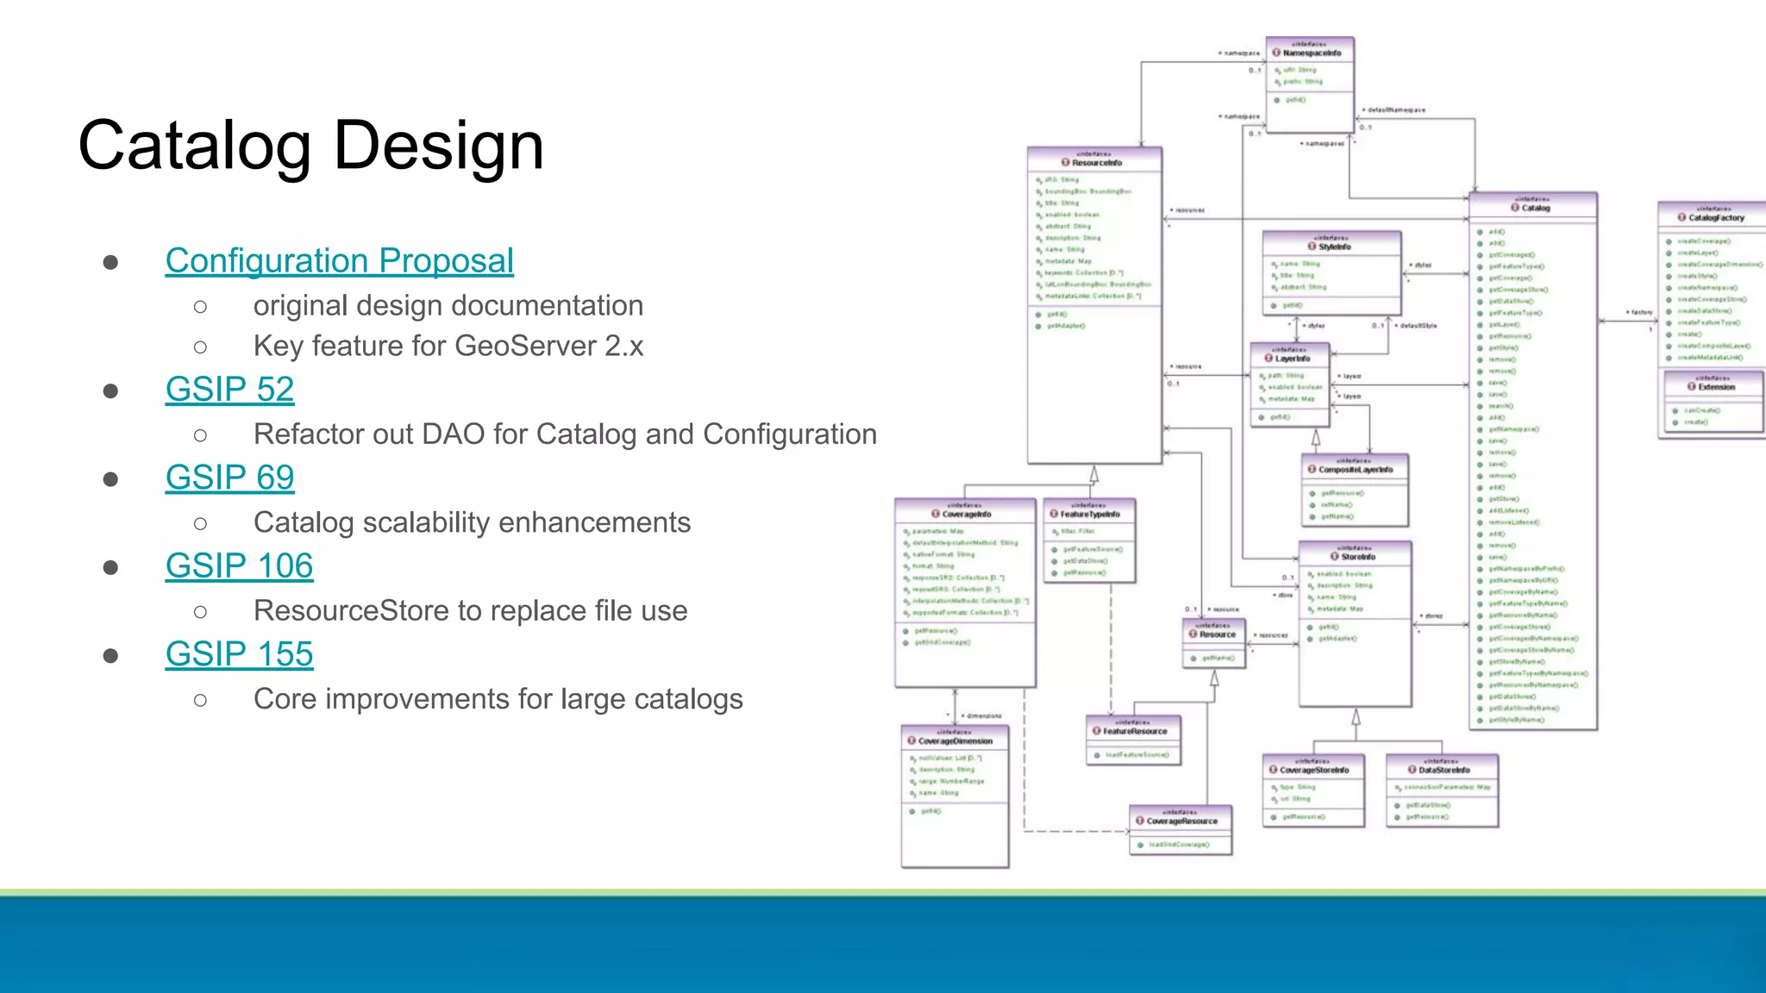This screenshot has height=993, width=1766.
Task: Click the Catalog interface icon in diagram
Action: (1515, 208)
